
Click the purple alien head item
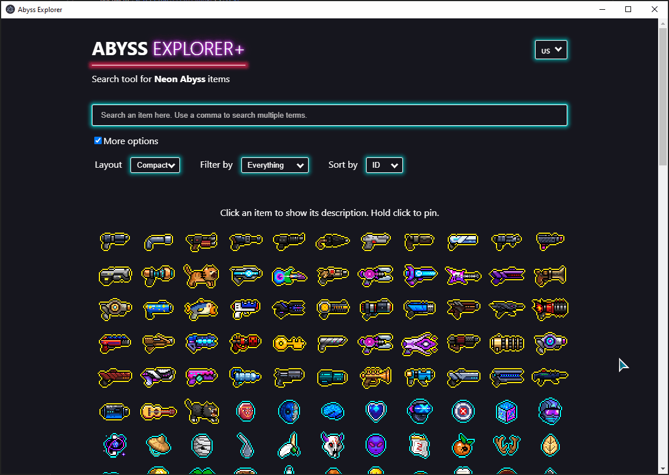[376, 445]
